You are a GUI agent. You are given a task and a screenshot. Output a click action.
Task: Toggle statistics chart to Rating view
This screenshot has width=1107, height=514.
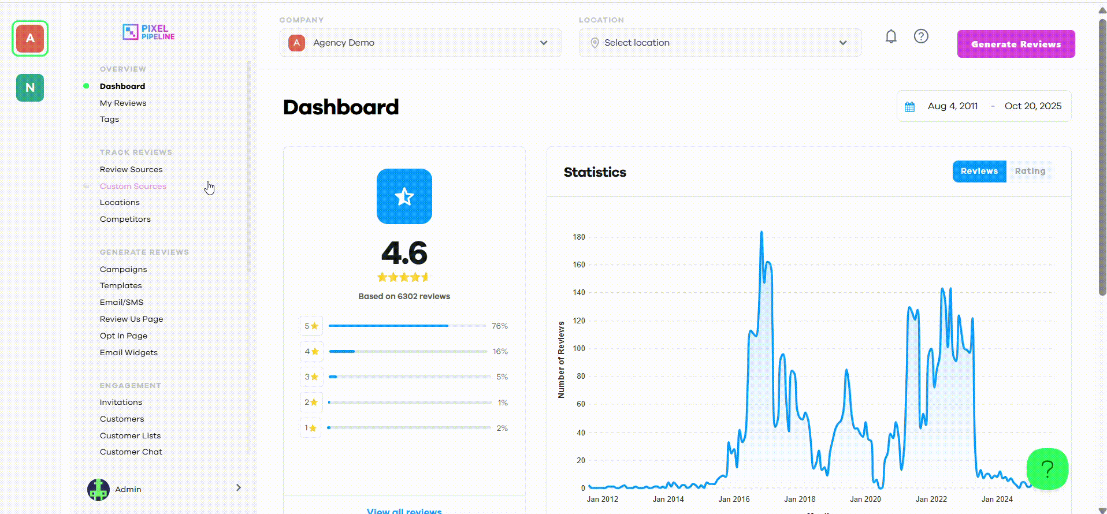coord(1030,172)
